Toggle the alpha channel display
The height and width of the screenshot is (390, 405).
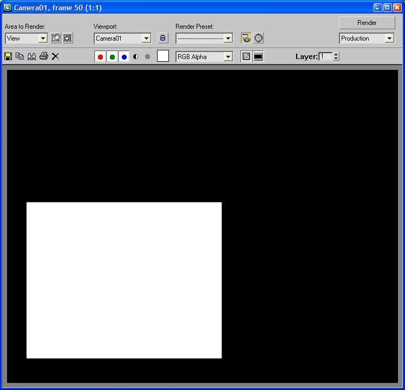click(x=135, y=57)
